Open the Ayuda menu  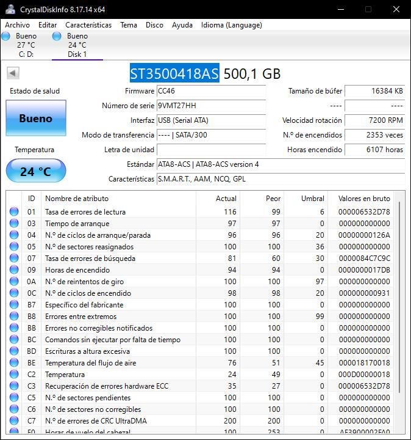(182, 25)
